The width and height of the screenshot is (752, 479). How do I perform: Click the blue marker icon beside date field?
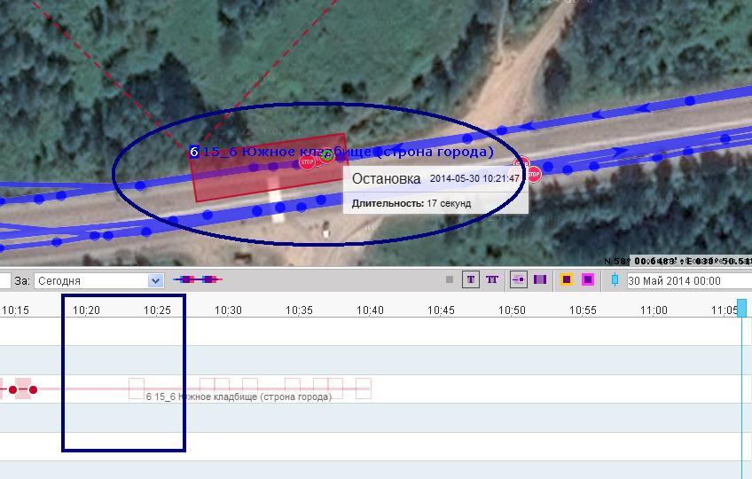pyautogui.click(x=615, y=280)
